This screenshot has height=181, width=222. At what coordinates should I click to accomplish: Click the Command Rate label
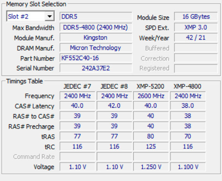pos(34,156)
